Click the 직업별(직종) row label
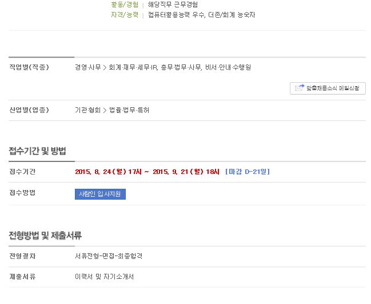The height and width of the screenshot is (304, 371). coord(29,67)
